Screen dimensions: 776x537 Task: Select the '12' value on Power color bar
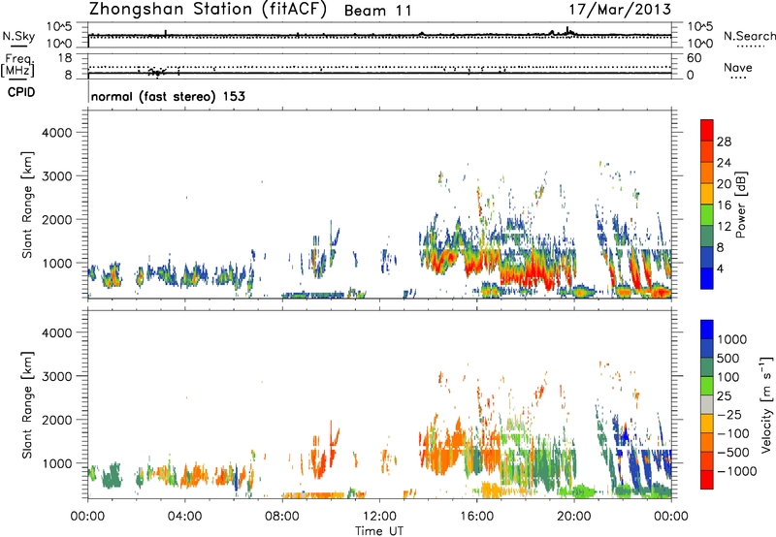point(724,227)
